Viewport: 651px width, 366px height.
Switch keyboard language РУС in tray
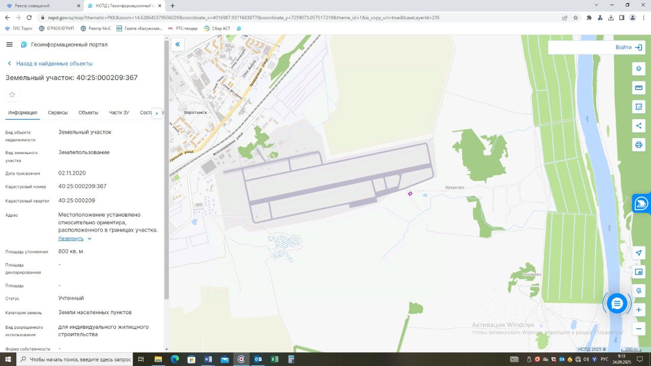coord(604,359)
